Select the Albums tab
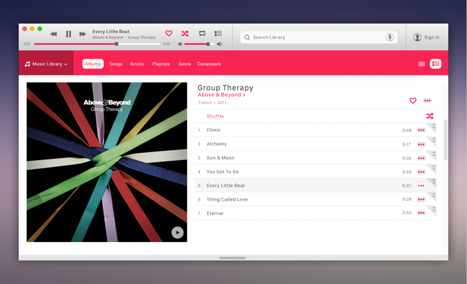This screenshot has width=467, height=284. [x=93, y=64]
